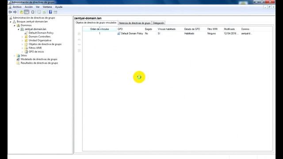Viewport: 283px width, 159px height.
Task: Click the zentyal-domain.lan domain icon in tree
Action: pos(22,29)
